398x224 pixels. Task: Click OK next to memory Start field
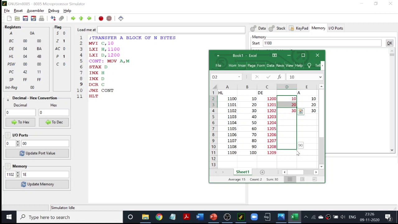(x=389, y=43)
